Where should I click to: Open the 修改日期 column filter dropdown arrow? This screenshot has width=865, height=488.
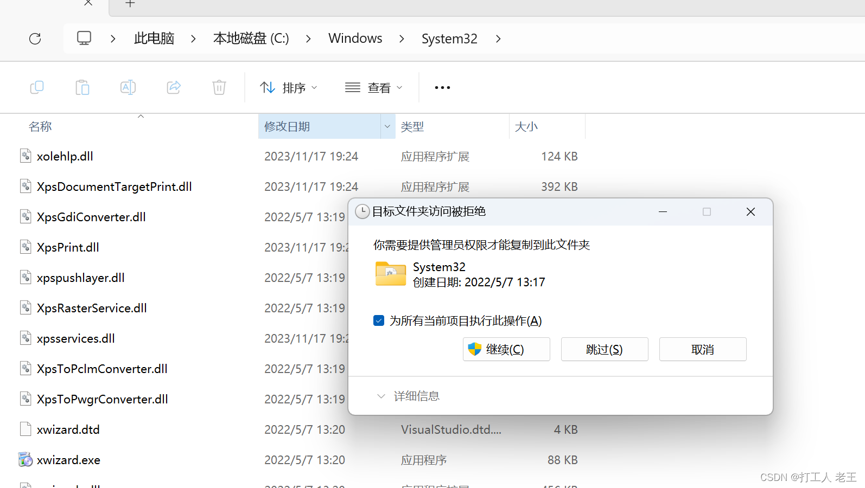[x=387, y=126]
